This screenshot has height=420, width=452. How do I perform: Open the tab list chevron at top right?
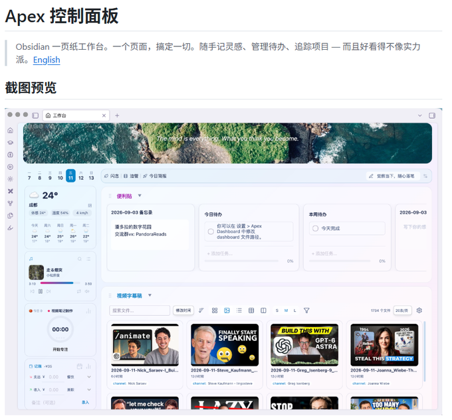point(419,115)
